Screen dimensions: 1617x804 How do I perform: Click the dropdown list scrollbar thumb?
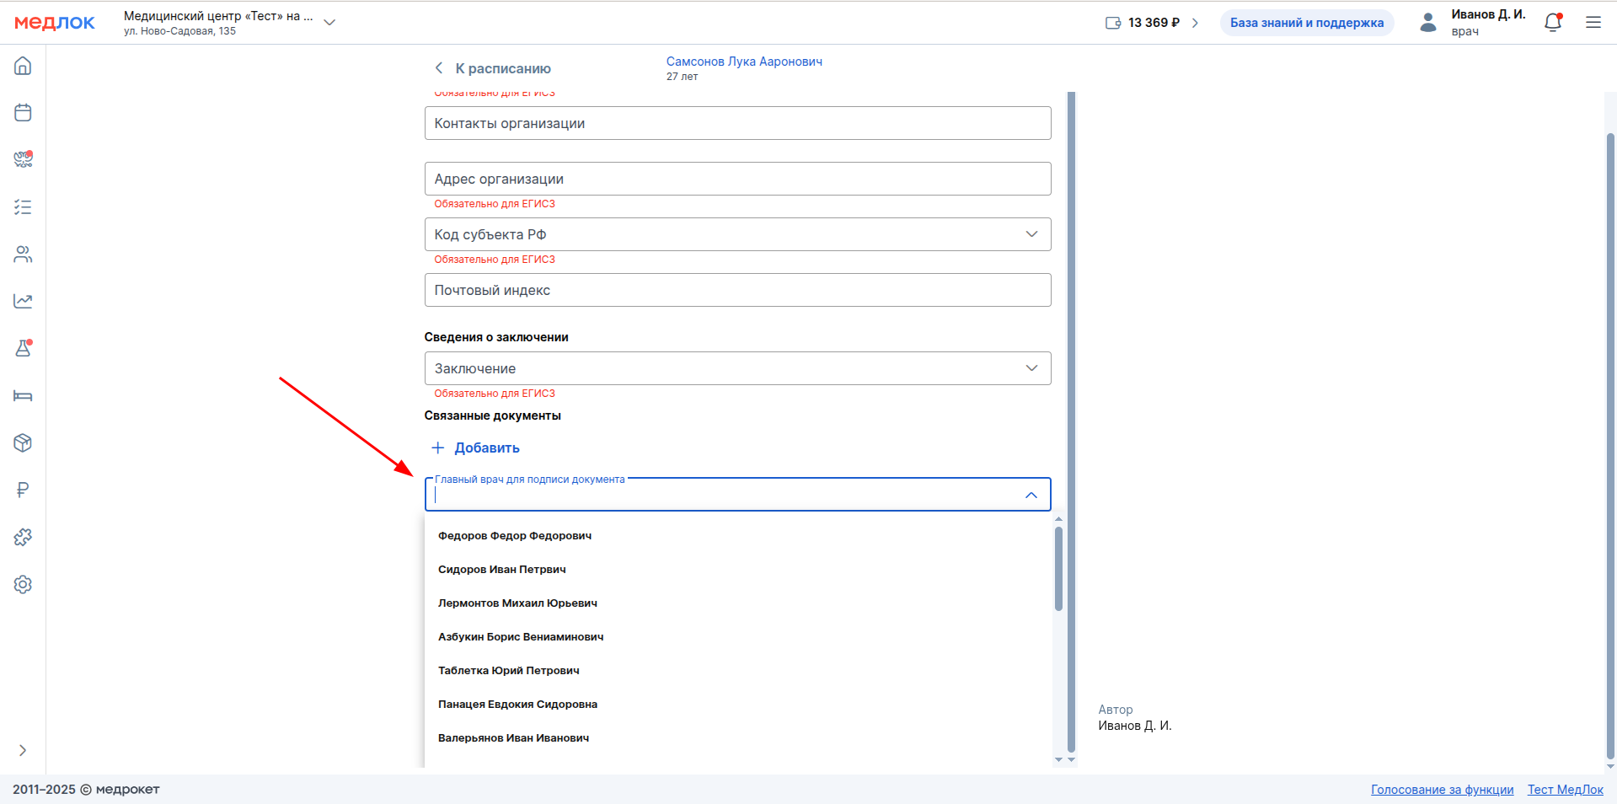1058,568
